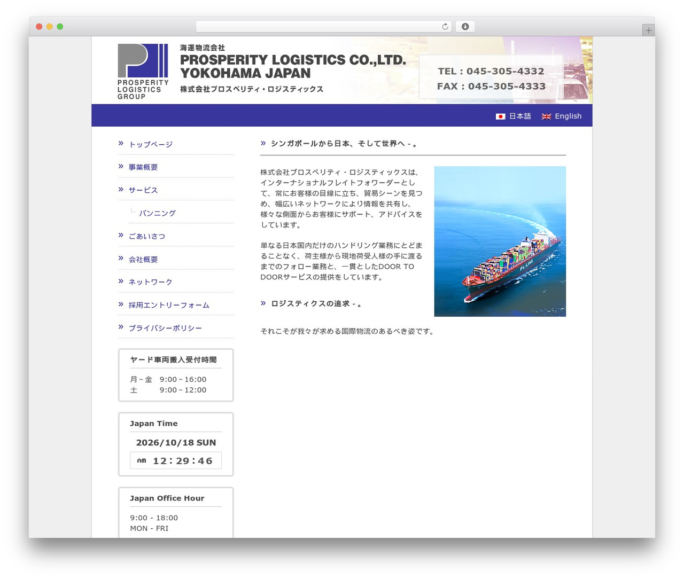The height and width of the screenshot is (579, 684).
Task: Click the TEL : 045-305-4332 text
Action: click(x=491, y=71)
